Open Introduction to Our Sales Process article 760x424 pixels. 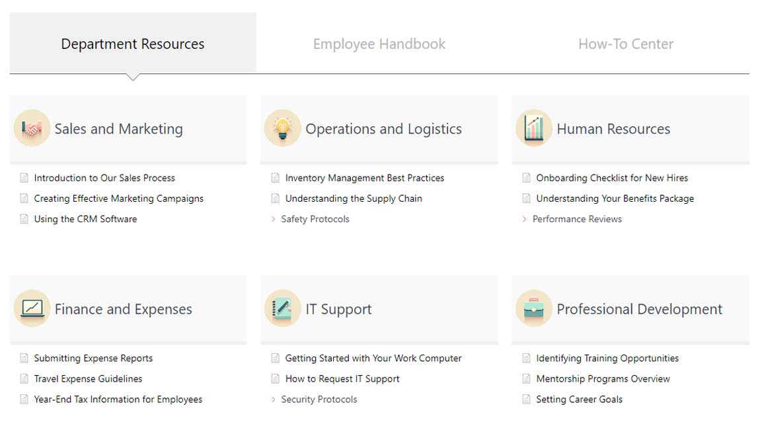tap(104, 178)
